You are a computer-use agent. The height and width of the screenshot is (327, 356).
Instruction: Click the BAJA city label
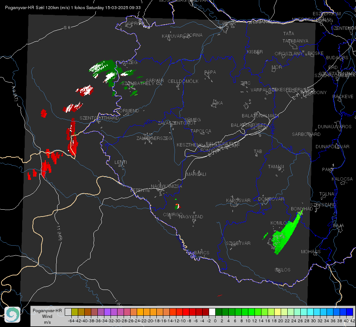point(338,226)
